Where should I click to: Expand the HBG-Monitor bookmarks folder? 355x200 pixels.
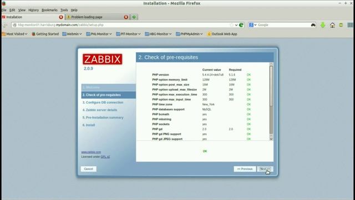158,34
